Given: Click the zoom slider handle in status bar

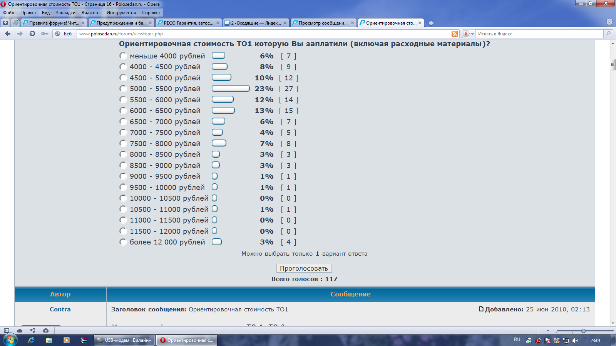Looking at the screenshot, I should tap(583, 331).
